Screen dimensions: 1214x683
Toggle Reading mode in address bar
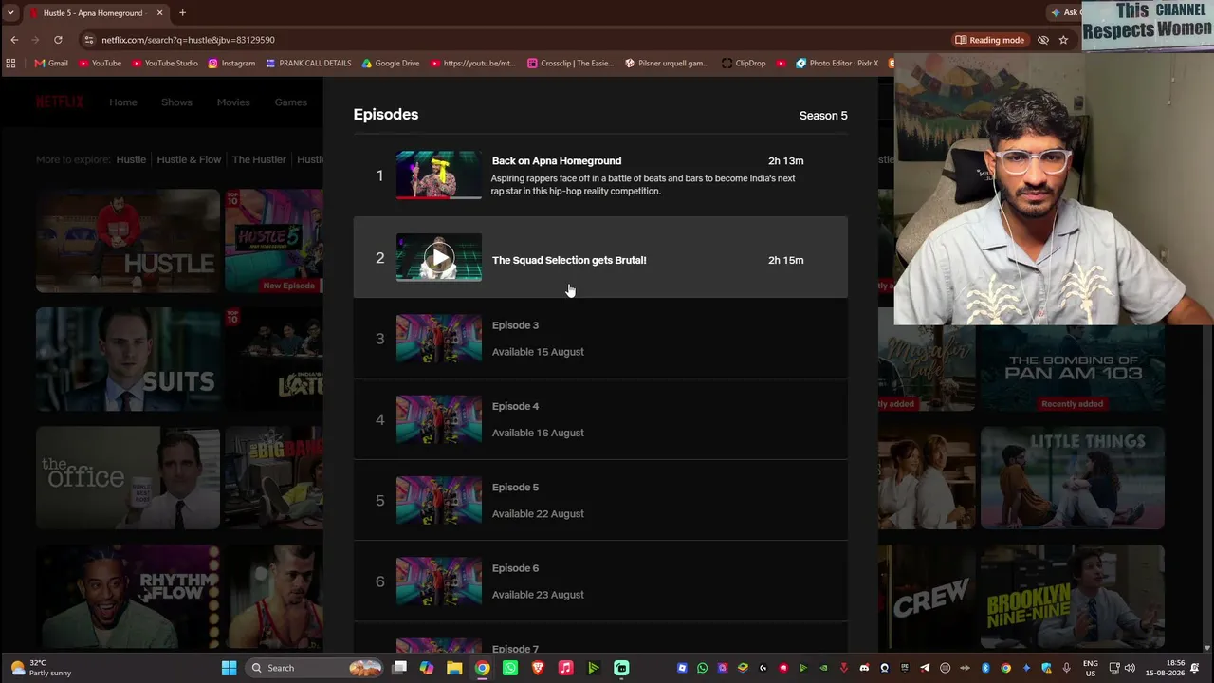click(989, 40)
